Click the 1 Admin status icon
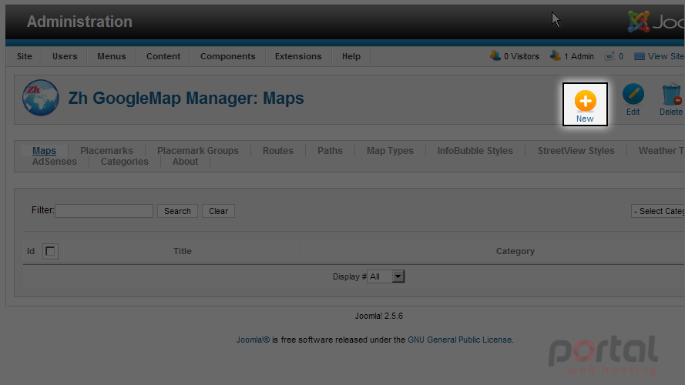The height and width of the screenshot is (385, 685). [x=556, y=56]
